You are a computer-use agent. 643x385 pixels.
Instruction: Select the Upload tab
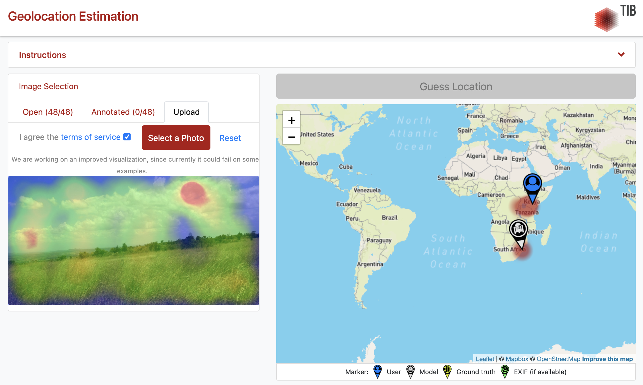point(186,112)
